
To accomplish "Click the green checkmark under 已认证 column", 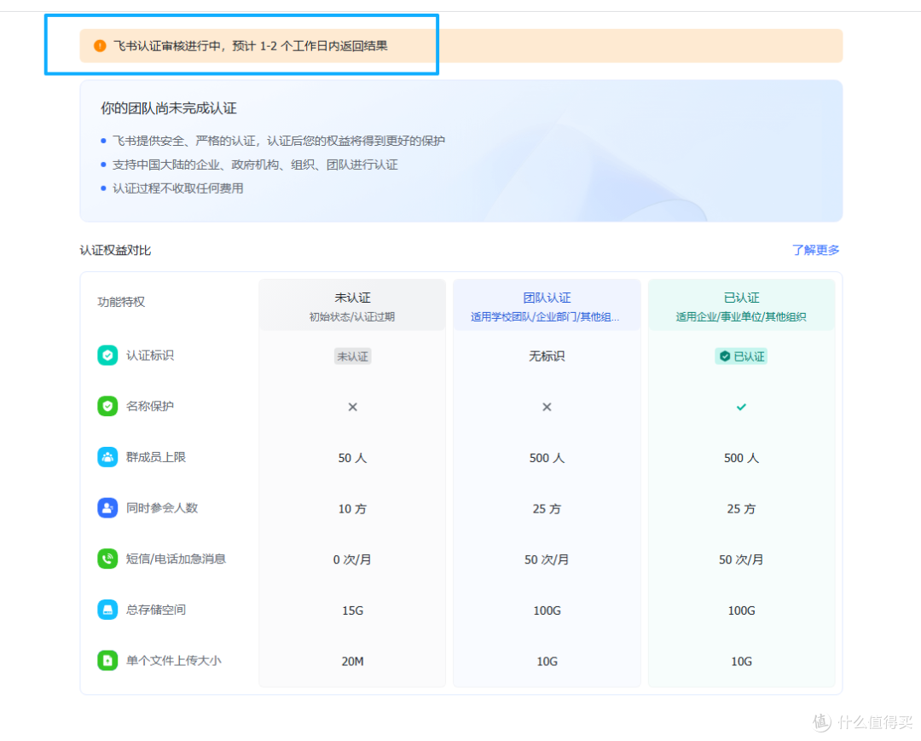I will (741, 407).
